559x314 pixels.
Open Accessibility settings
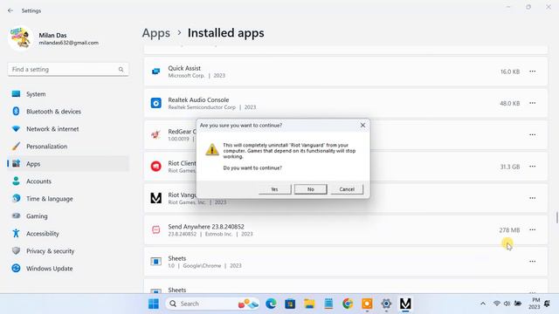point(68,234)
